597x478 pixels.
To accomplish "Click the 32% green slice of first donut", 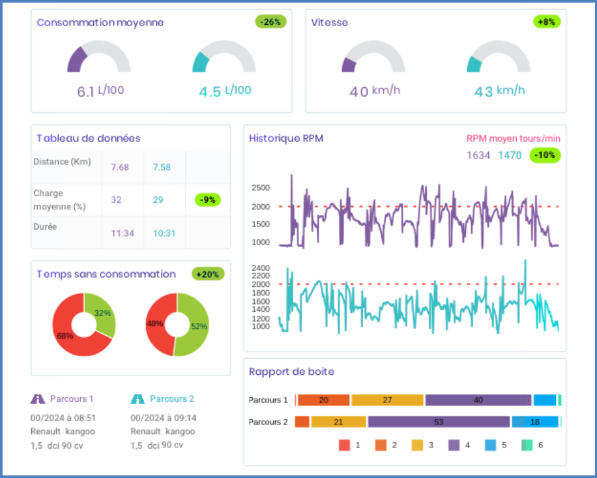I will (102, 313).
